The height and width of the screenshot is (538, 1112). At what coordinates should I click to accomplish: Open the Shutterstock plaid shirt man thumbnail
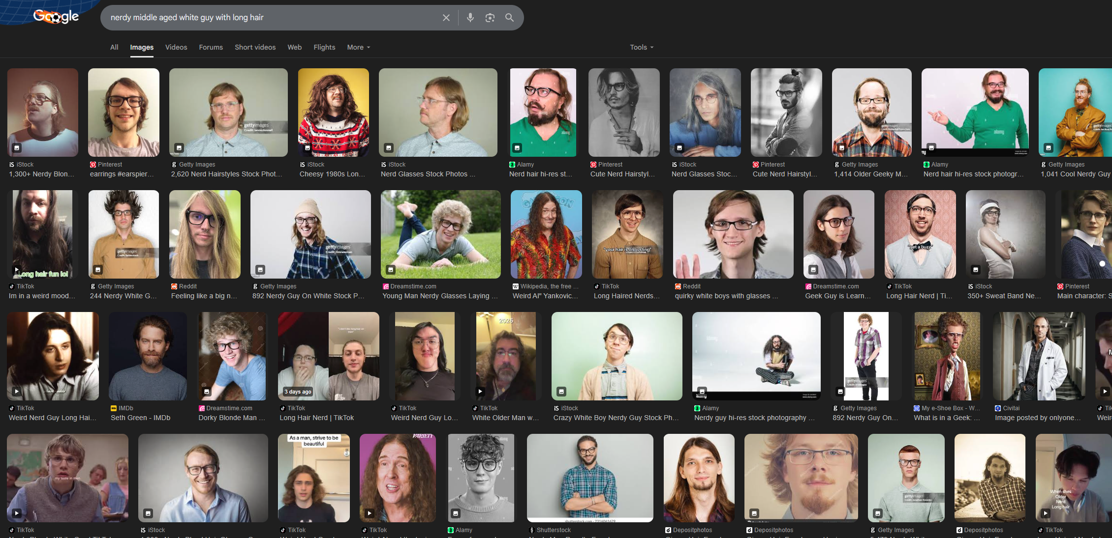590,478
